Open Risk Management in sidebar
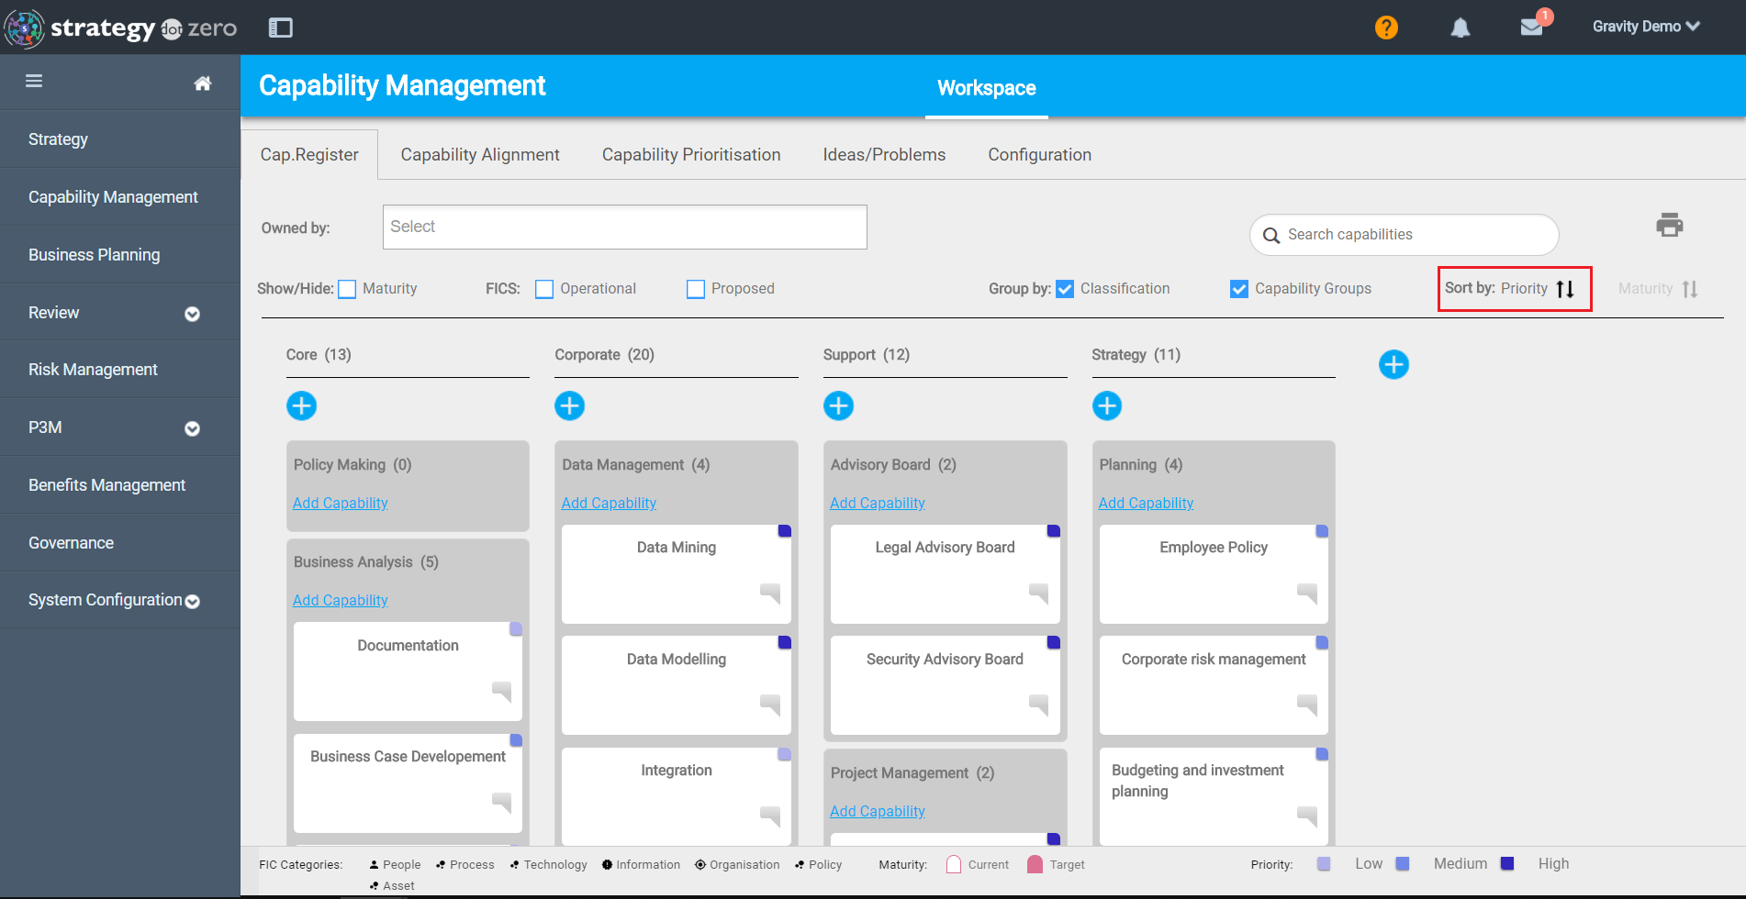Image resolution: width=1746 pixels, height=899 pixels. click(93, 370)
